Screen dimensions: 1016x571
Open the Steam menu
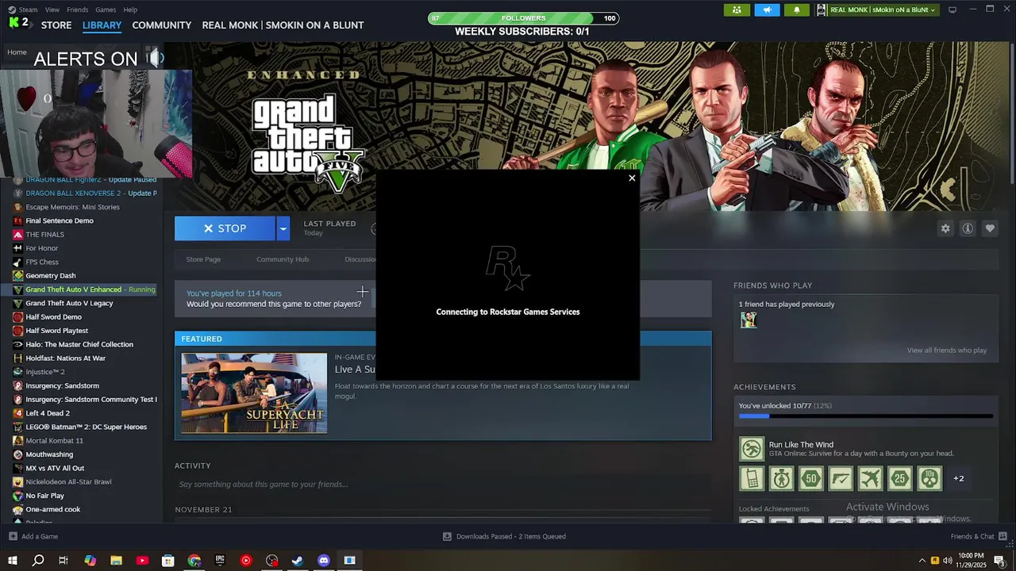pos(28,10)
